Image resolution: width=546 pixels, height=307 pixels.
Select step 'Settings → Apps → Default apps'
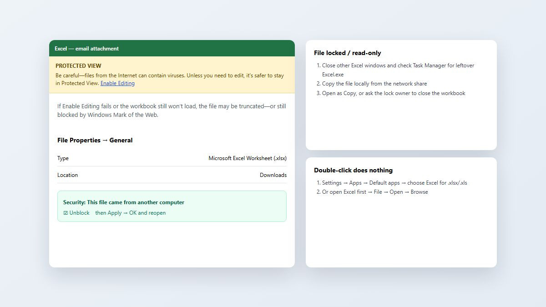(x=394, y=183)
